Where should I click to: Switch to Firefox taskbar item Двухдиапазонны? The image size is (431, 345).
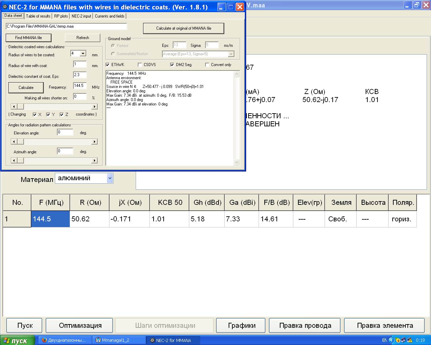click(65, 340)
